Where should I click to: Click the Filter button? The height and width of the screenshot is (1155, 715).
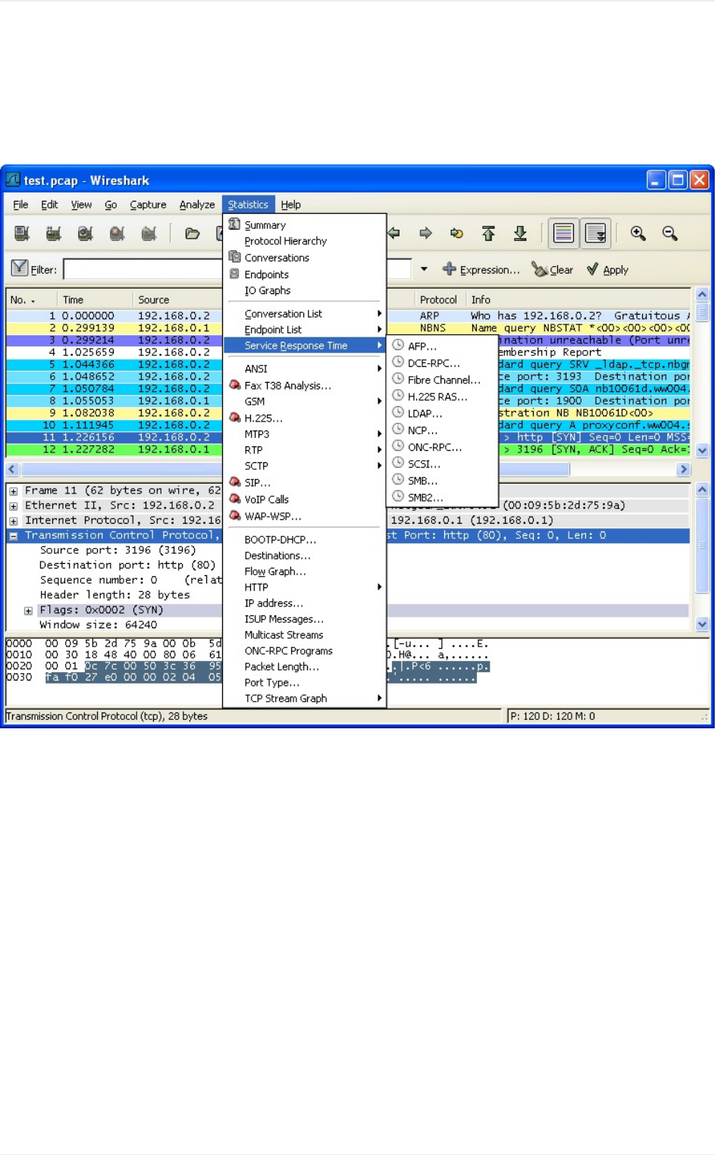(x=35, y=269)
